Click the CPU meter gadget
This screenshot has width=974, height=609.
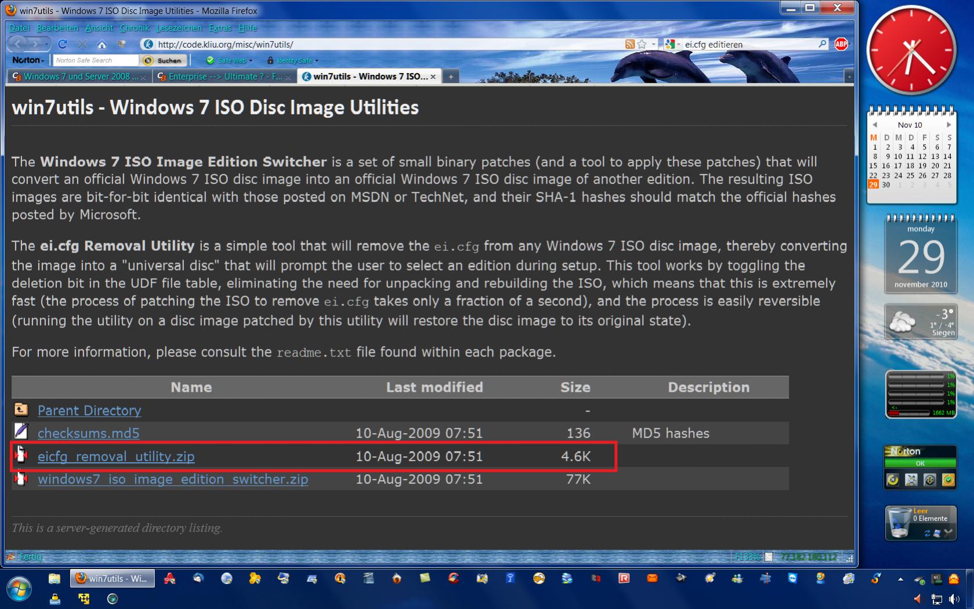(920, 394)
